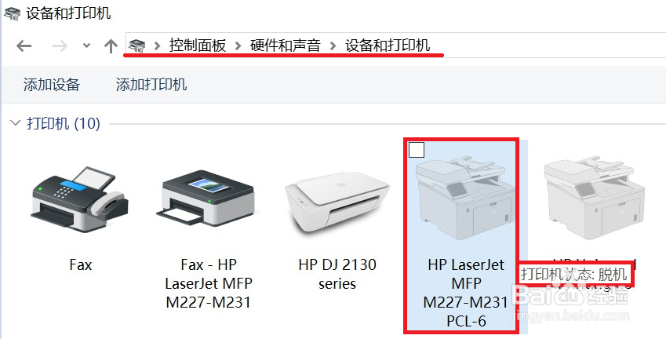The width and height of the screenshot is (666, 339).
Task: Collapse the 打印机 (10) group
Action: 16,124
